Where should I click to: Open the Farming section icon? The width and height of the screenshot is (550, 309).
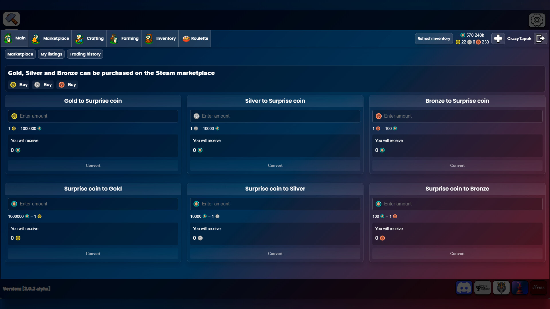point(114,38)
